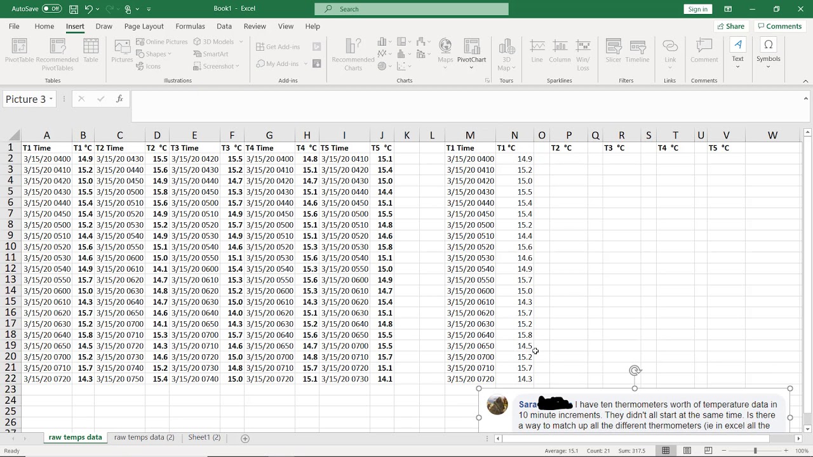Click the PivotTable icon
Image resolution: width=813 pixels, height=457 pixels.
[x=20, y=51]
